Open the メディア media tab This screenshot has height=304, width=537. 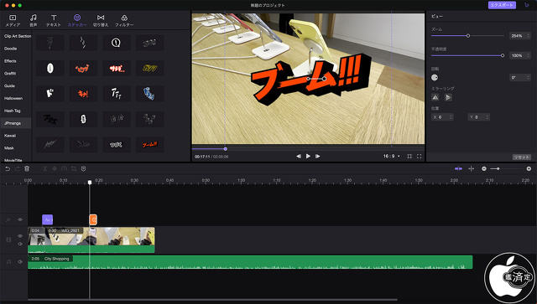click(x=13, y=20)
